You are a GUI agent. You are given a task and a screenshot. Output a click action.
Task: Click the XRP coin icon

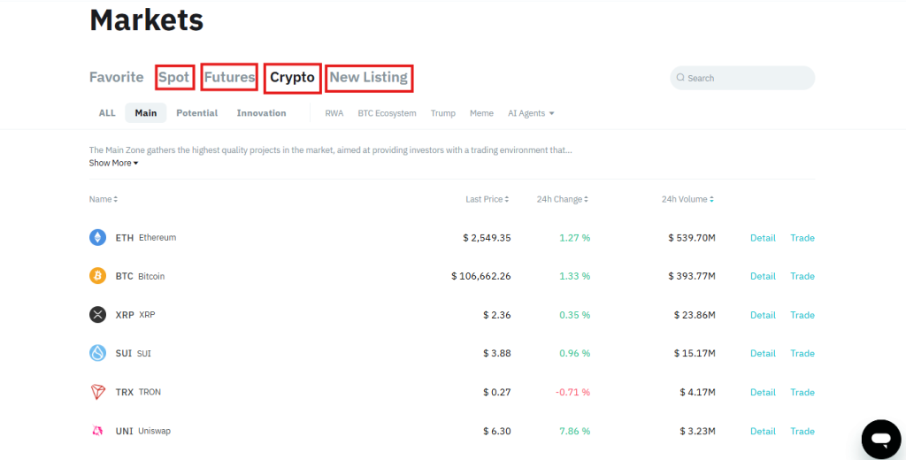(97, 315)
